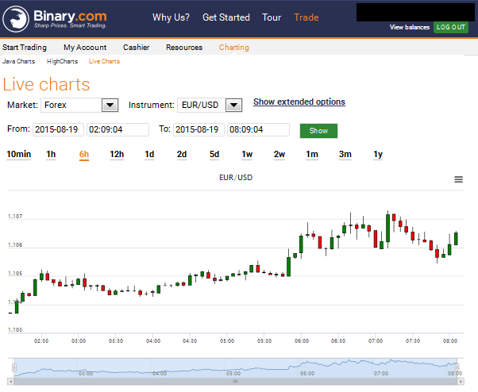This screenshot has width=478, height=392.
Task: Click the From time input field
Action: (x=118, y=130)
